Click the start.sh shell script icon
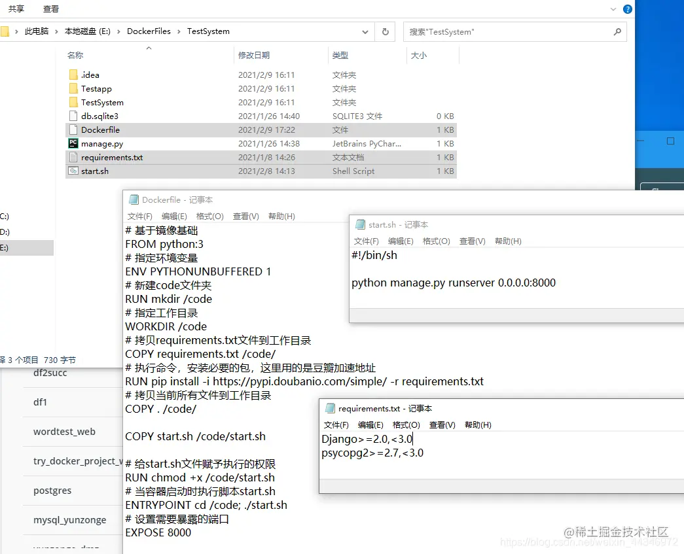684x554 pixels. pos(73,171)
